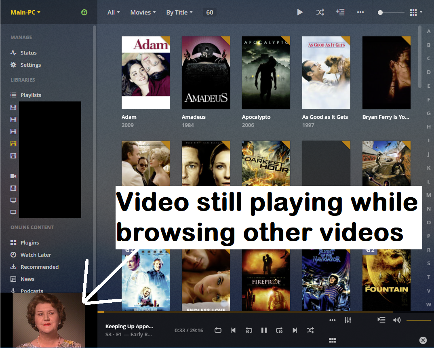Click the main library vertical scrollbar

click(x=419, y=57)
